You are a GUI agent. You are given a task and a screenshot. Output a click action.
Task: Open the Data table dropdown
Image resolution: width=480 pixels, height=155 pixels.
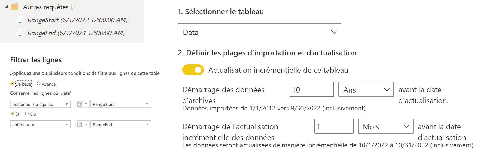pyautogui.click(x=259, y=32)
